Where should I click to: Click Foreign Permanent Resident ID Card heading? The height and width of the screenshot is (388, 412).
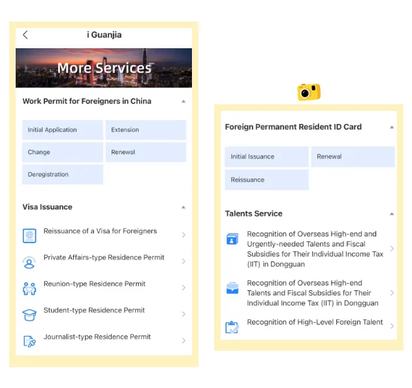pyautogui.click(x=294, y=127)
